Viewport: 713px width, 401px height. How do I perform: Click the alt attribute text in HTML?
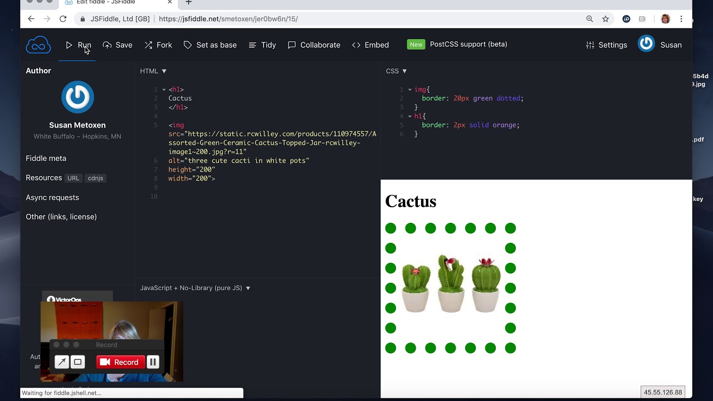[x=238, y=161]
